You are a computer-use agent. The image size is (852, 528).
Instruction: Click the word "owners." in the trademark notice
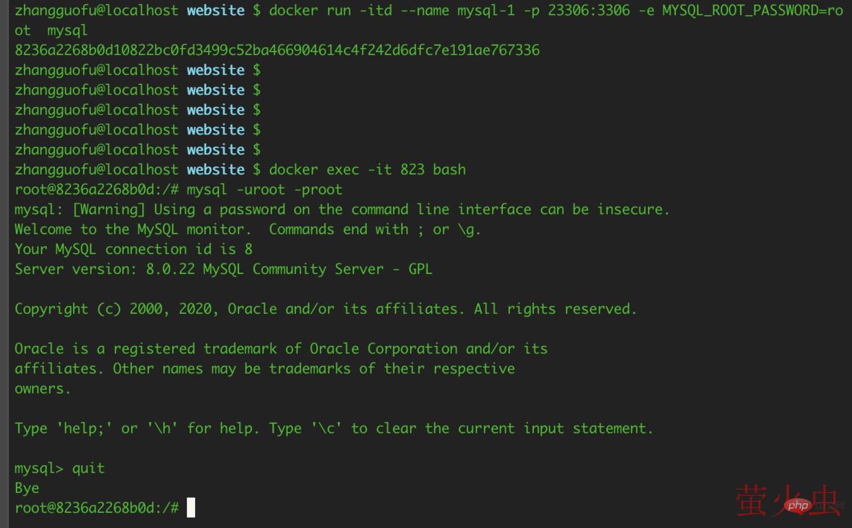[43, 389]
